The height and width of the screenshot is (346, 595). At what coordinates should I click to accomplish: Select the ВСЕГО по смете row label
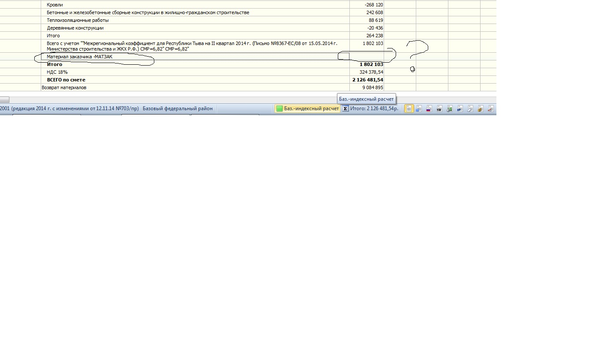(x=66, y=80)
